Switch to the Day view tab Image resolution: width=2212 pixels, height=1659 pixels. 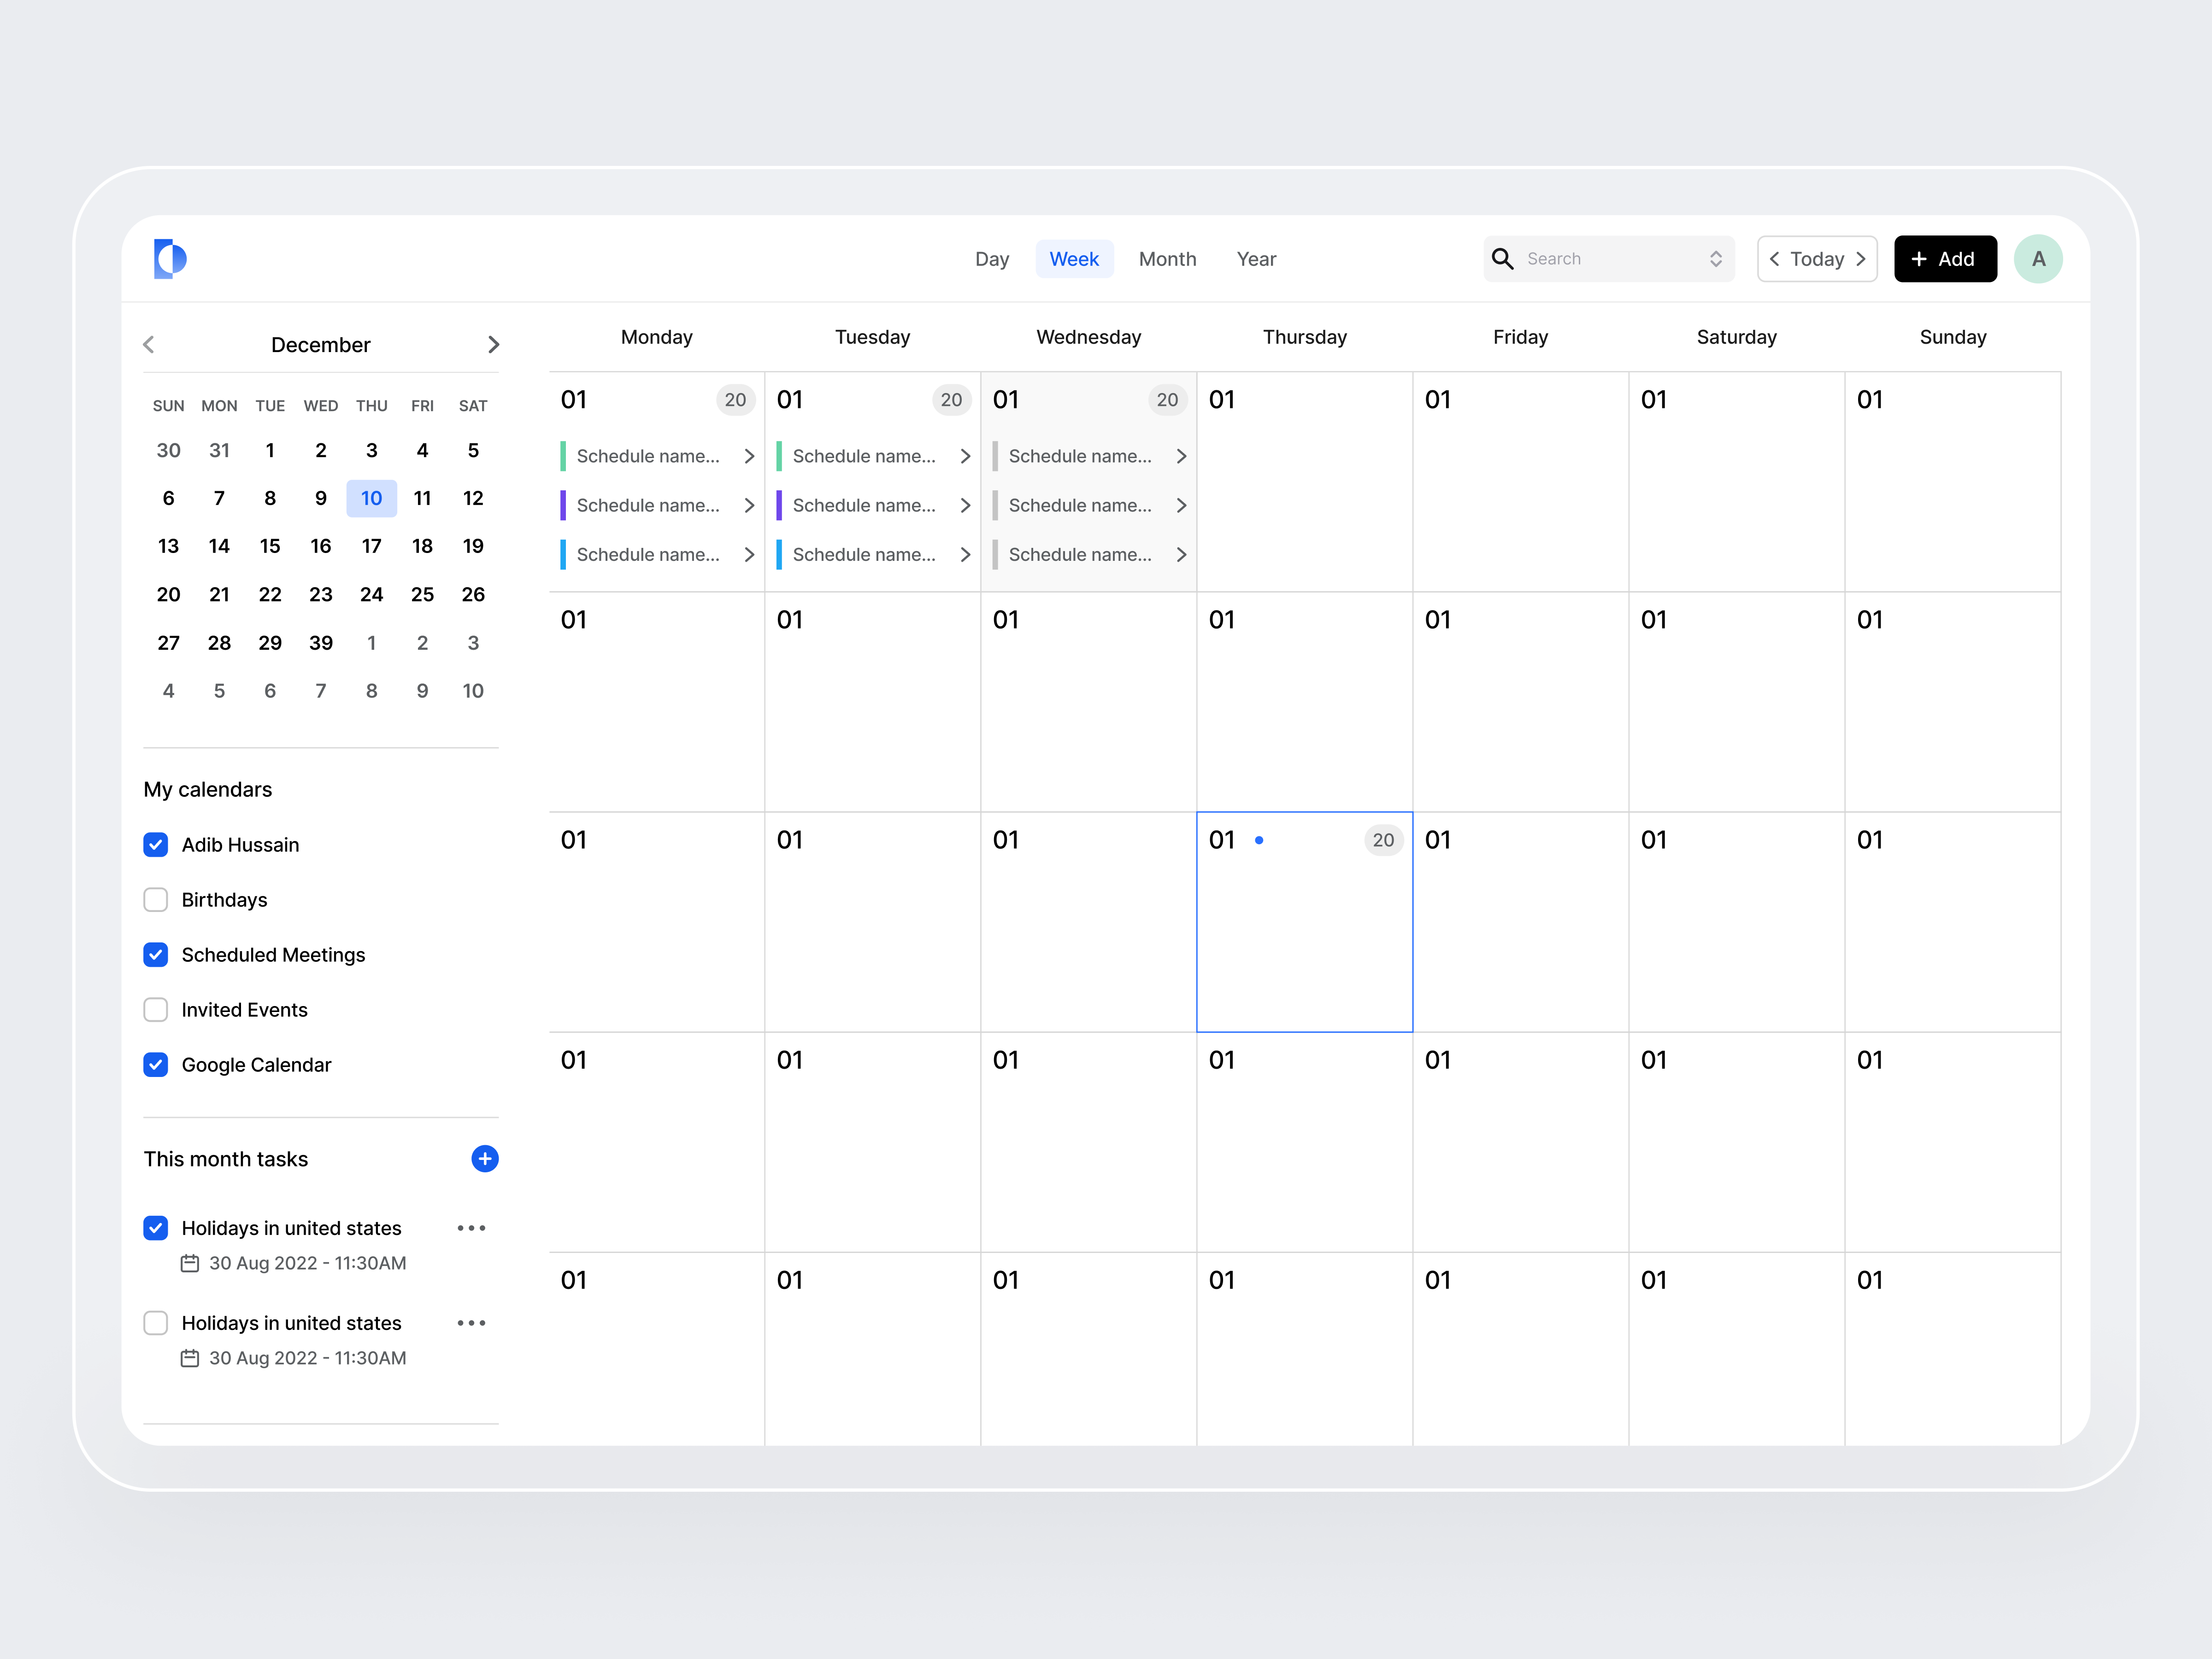click(x=992, y=258)
